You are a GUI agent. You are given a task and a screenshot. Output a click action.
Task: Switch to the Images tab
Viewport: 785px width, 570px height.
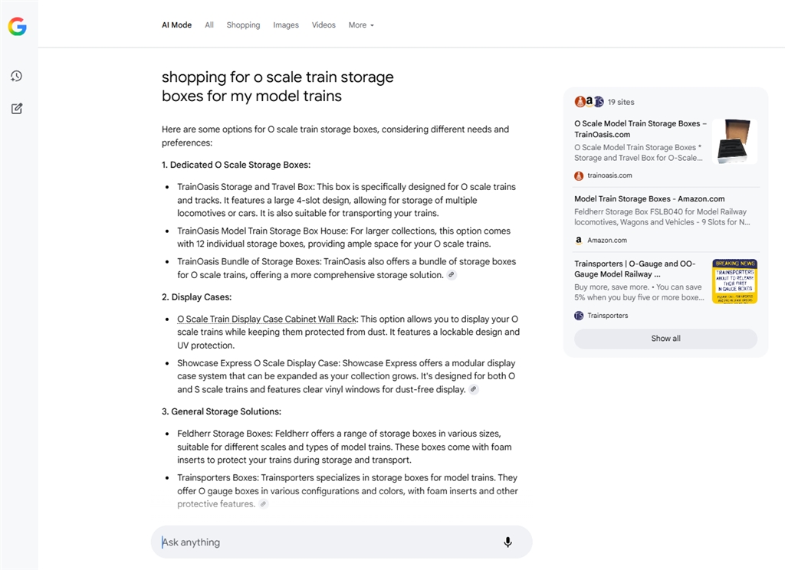tap(286, 25)
